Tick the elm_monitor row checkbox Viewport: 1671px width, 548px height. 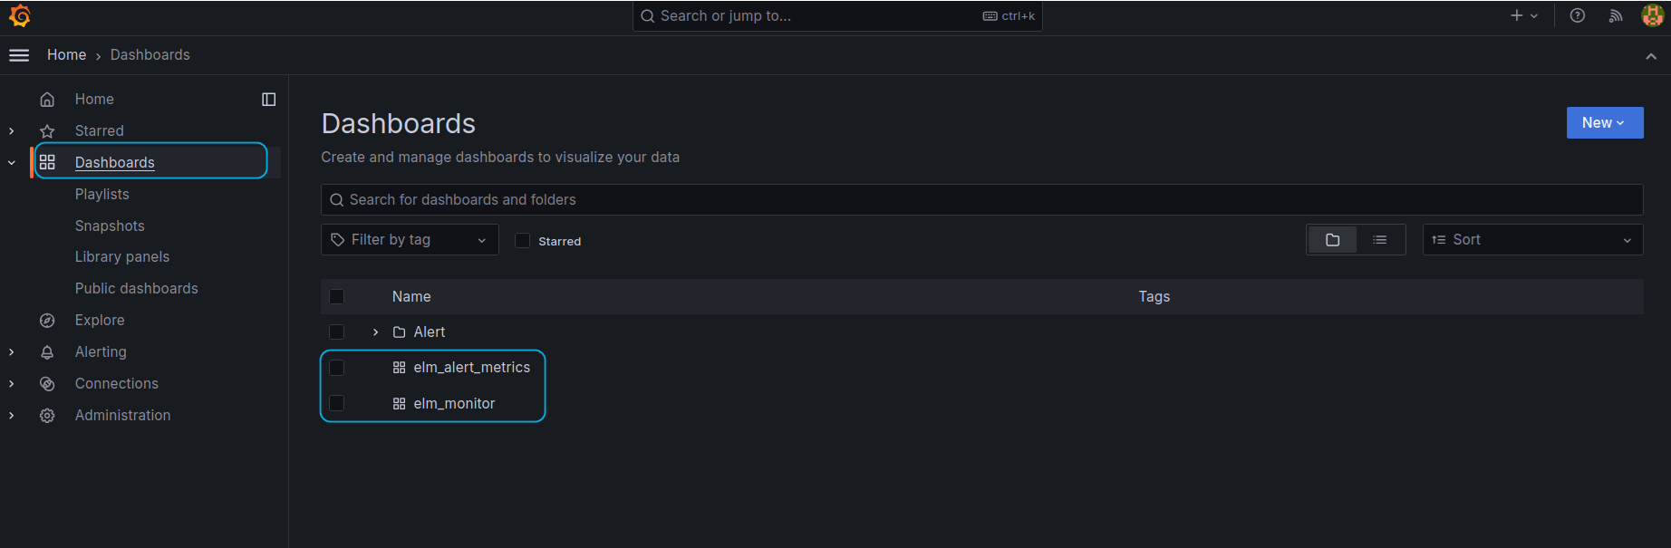[x=337, y=403]
